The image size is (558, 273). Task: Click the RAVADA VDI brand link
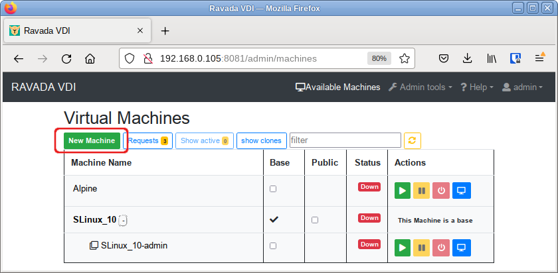(43, 87)
